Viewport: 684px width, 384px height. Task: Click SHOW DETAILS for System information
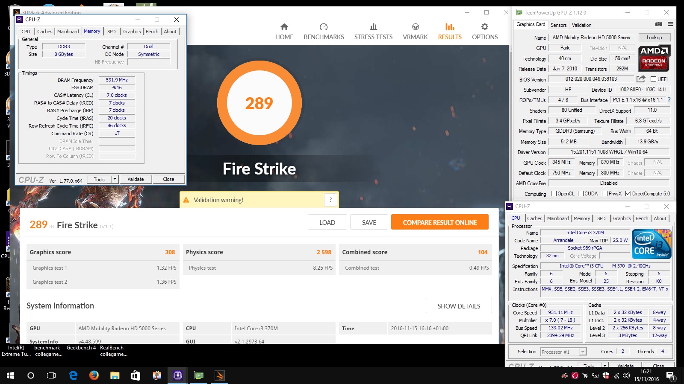pyautogui.click(x=459, y=306)
